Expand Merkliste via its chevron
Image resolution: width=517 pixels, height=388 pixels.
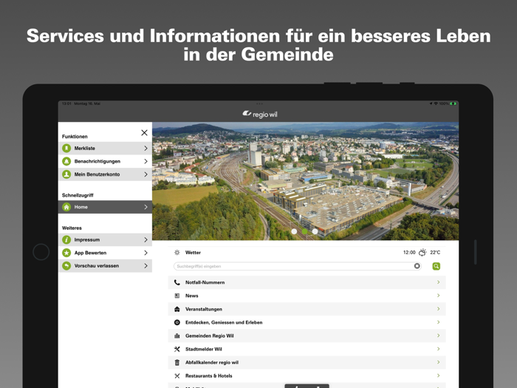coord(145,149)
